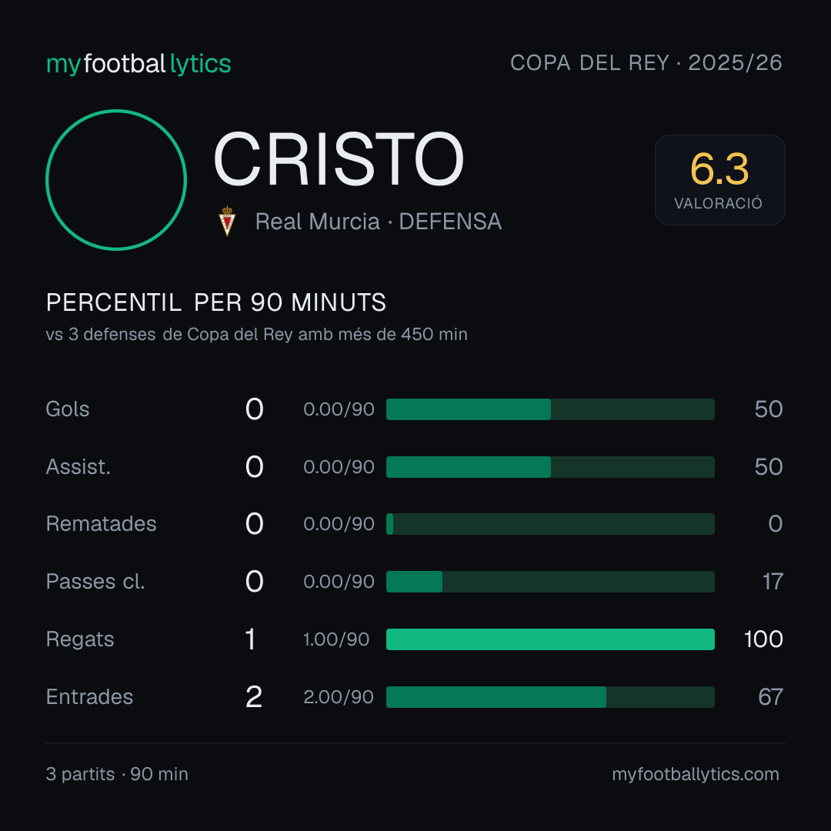Click the Copa del Rey 2025/26 label
The image size is (831, 831).
click(x=646, y=63)
